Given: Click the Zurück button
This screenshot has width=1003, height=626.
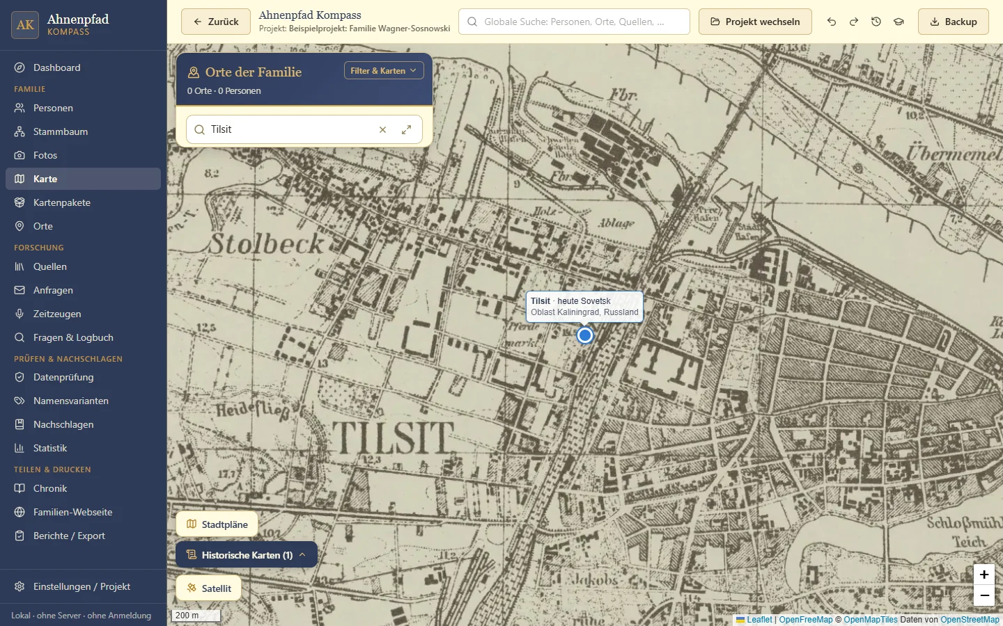Looking at the screenshot, I should coord(215,22).
